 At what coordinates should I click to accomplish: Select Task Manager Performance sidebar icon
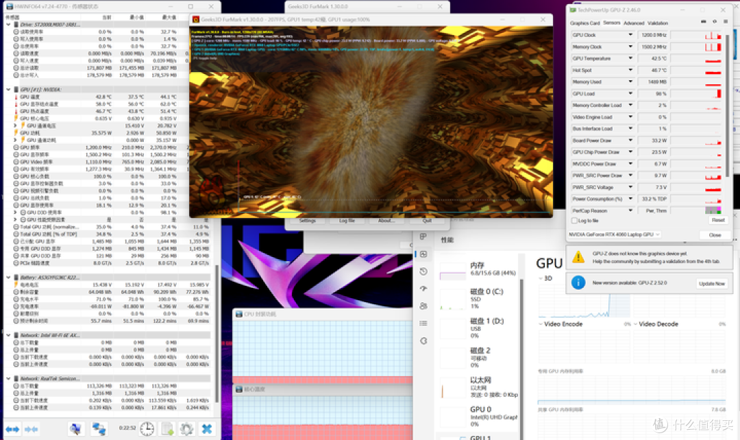pos(423,254)
